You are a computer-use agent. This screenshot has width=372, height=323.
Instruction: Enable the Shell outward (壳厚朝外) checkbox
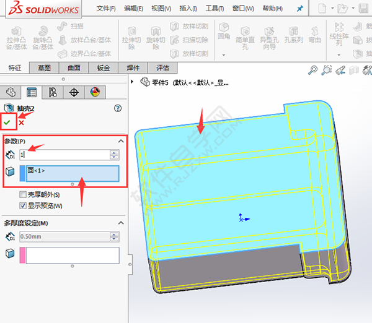(23, 195)
